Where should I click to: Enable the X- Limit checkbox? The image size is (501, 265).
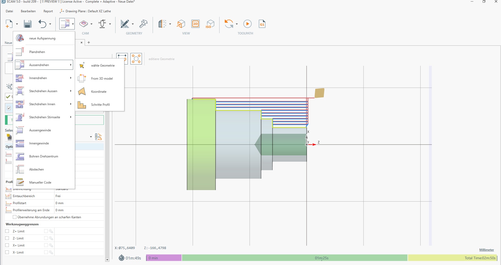click(x=7, y=252)
